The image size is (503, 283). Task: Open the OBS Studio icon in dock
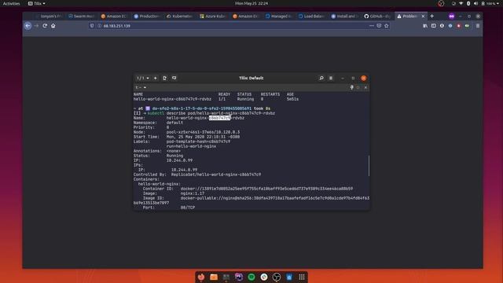tap(277, 277)
